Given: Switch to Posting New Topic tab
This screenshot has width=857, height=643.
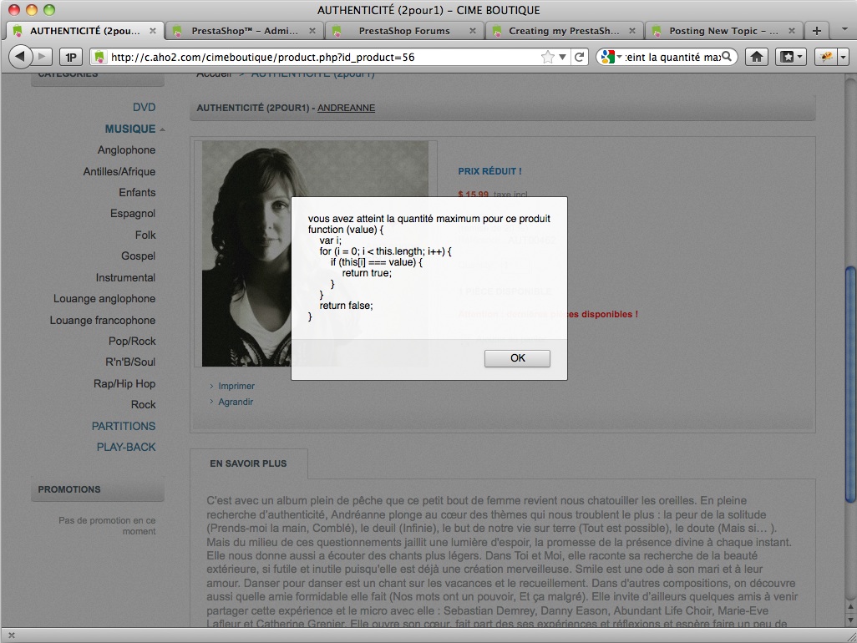Looking at the screenshot, I should [723, 31].
